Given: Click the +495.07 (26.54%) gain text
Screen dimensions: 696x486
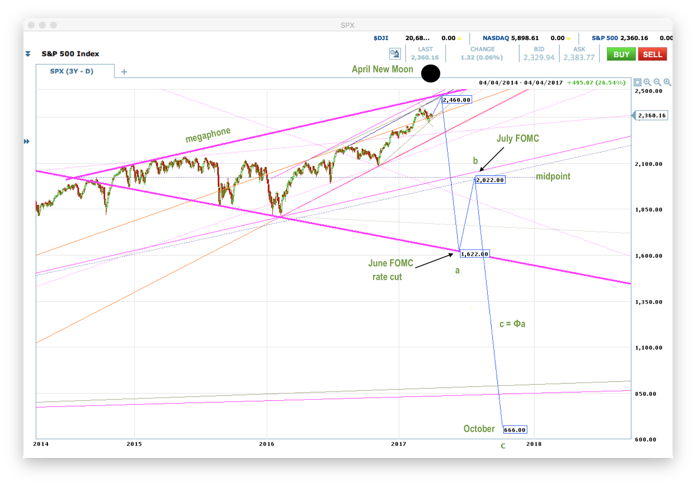Looking at the screenshot, I should click(596, 83).
